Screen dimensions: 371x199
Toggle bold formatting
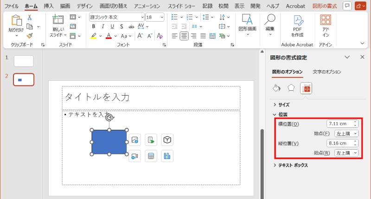pos(94,26)
